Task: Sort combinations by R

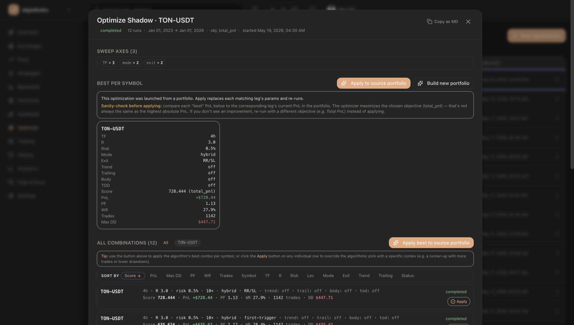Action: (x=280, y=276)
